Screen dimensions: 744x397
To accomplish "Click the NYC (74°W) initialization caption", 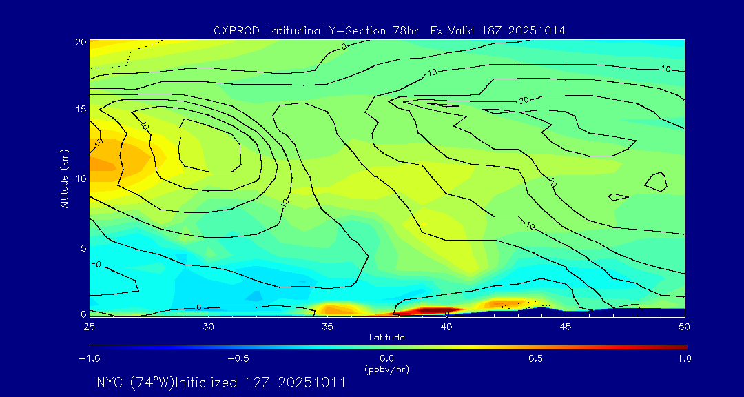I will pyautogui.click(x=220, y=383).
